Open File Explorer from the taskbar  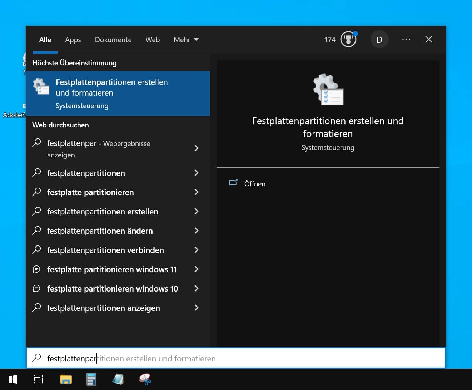pos(66,379)
